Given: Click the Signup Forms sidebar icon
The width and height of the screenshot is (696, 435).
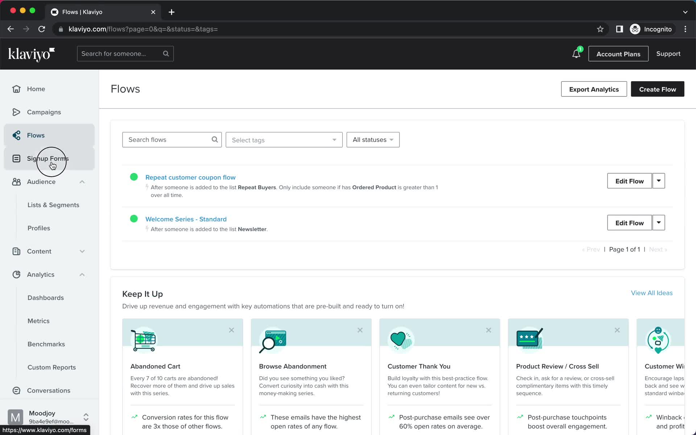Looking at the screenshot, I should 16,158.
